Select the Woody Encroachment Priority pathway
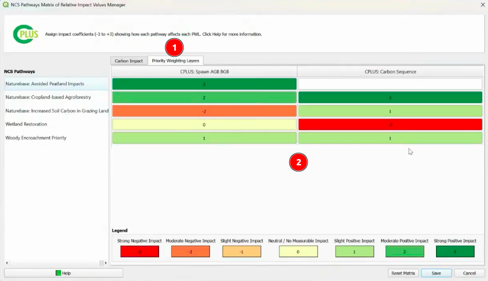The width and height of the screenshot is (488, 281). click(x=35, y=137)
